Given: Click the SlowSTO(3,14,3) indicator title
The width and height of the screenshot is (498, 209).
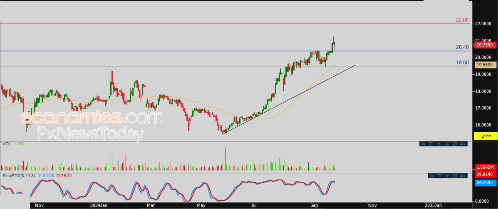Looking at the screenshot, I should (19, 175).
